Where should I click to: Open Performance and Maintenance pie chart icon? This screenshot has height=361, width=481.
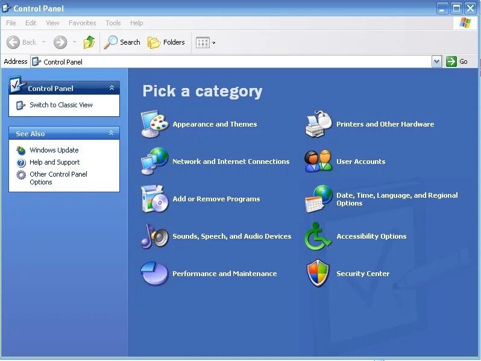[x=154, y=273]
